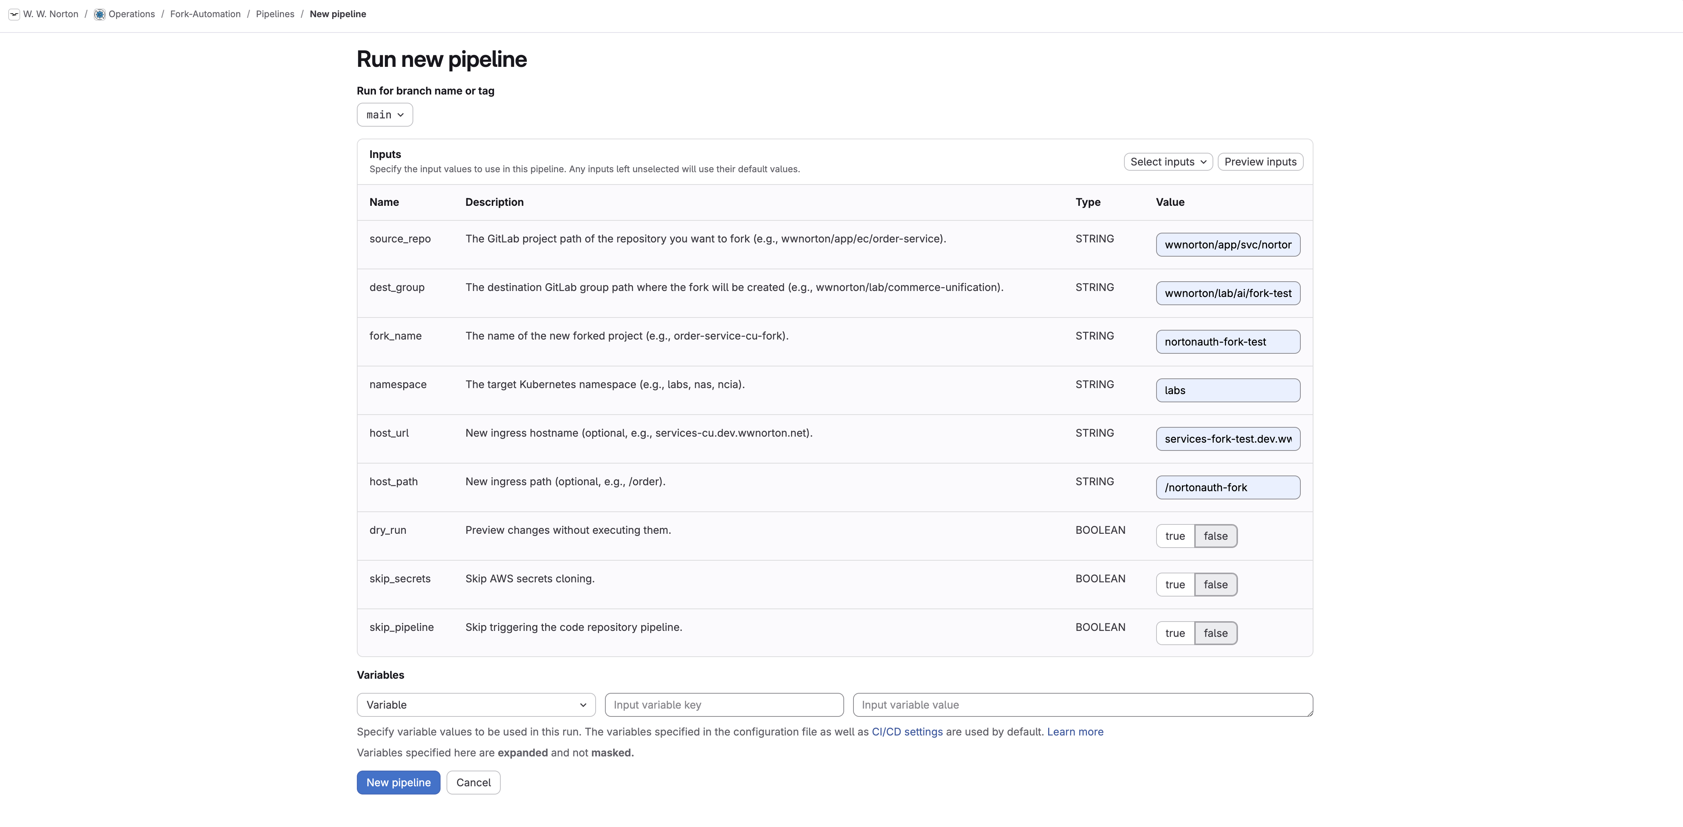1683x827 pixels.
Task: Click the New pipeline button
Action: coord(399,783)
